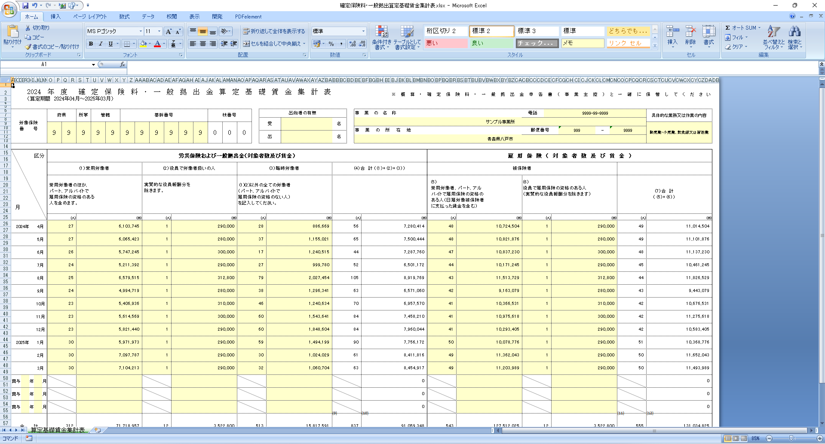
Task: Apply percent style to the cell
Action: tap(331, 44)
